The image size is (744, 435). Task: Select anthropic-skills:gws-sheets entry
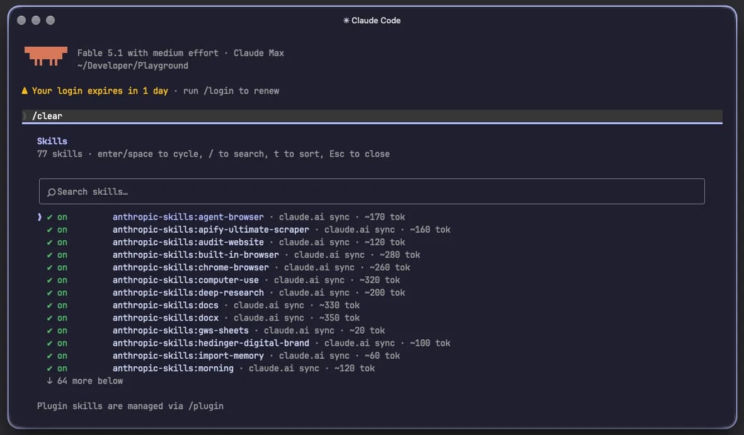(x=180, y=330)
